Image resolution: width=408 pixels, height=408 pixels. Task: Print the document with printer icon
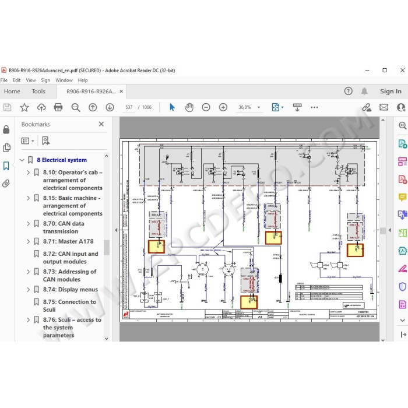pyautogui.click(x=58, y=107)
